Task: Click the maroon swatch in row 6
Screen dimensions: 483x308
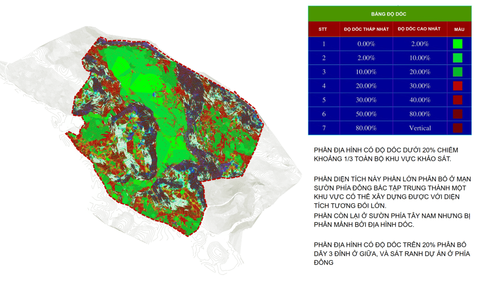Action: click(457, 114)
